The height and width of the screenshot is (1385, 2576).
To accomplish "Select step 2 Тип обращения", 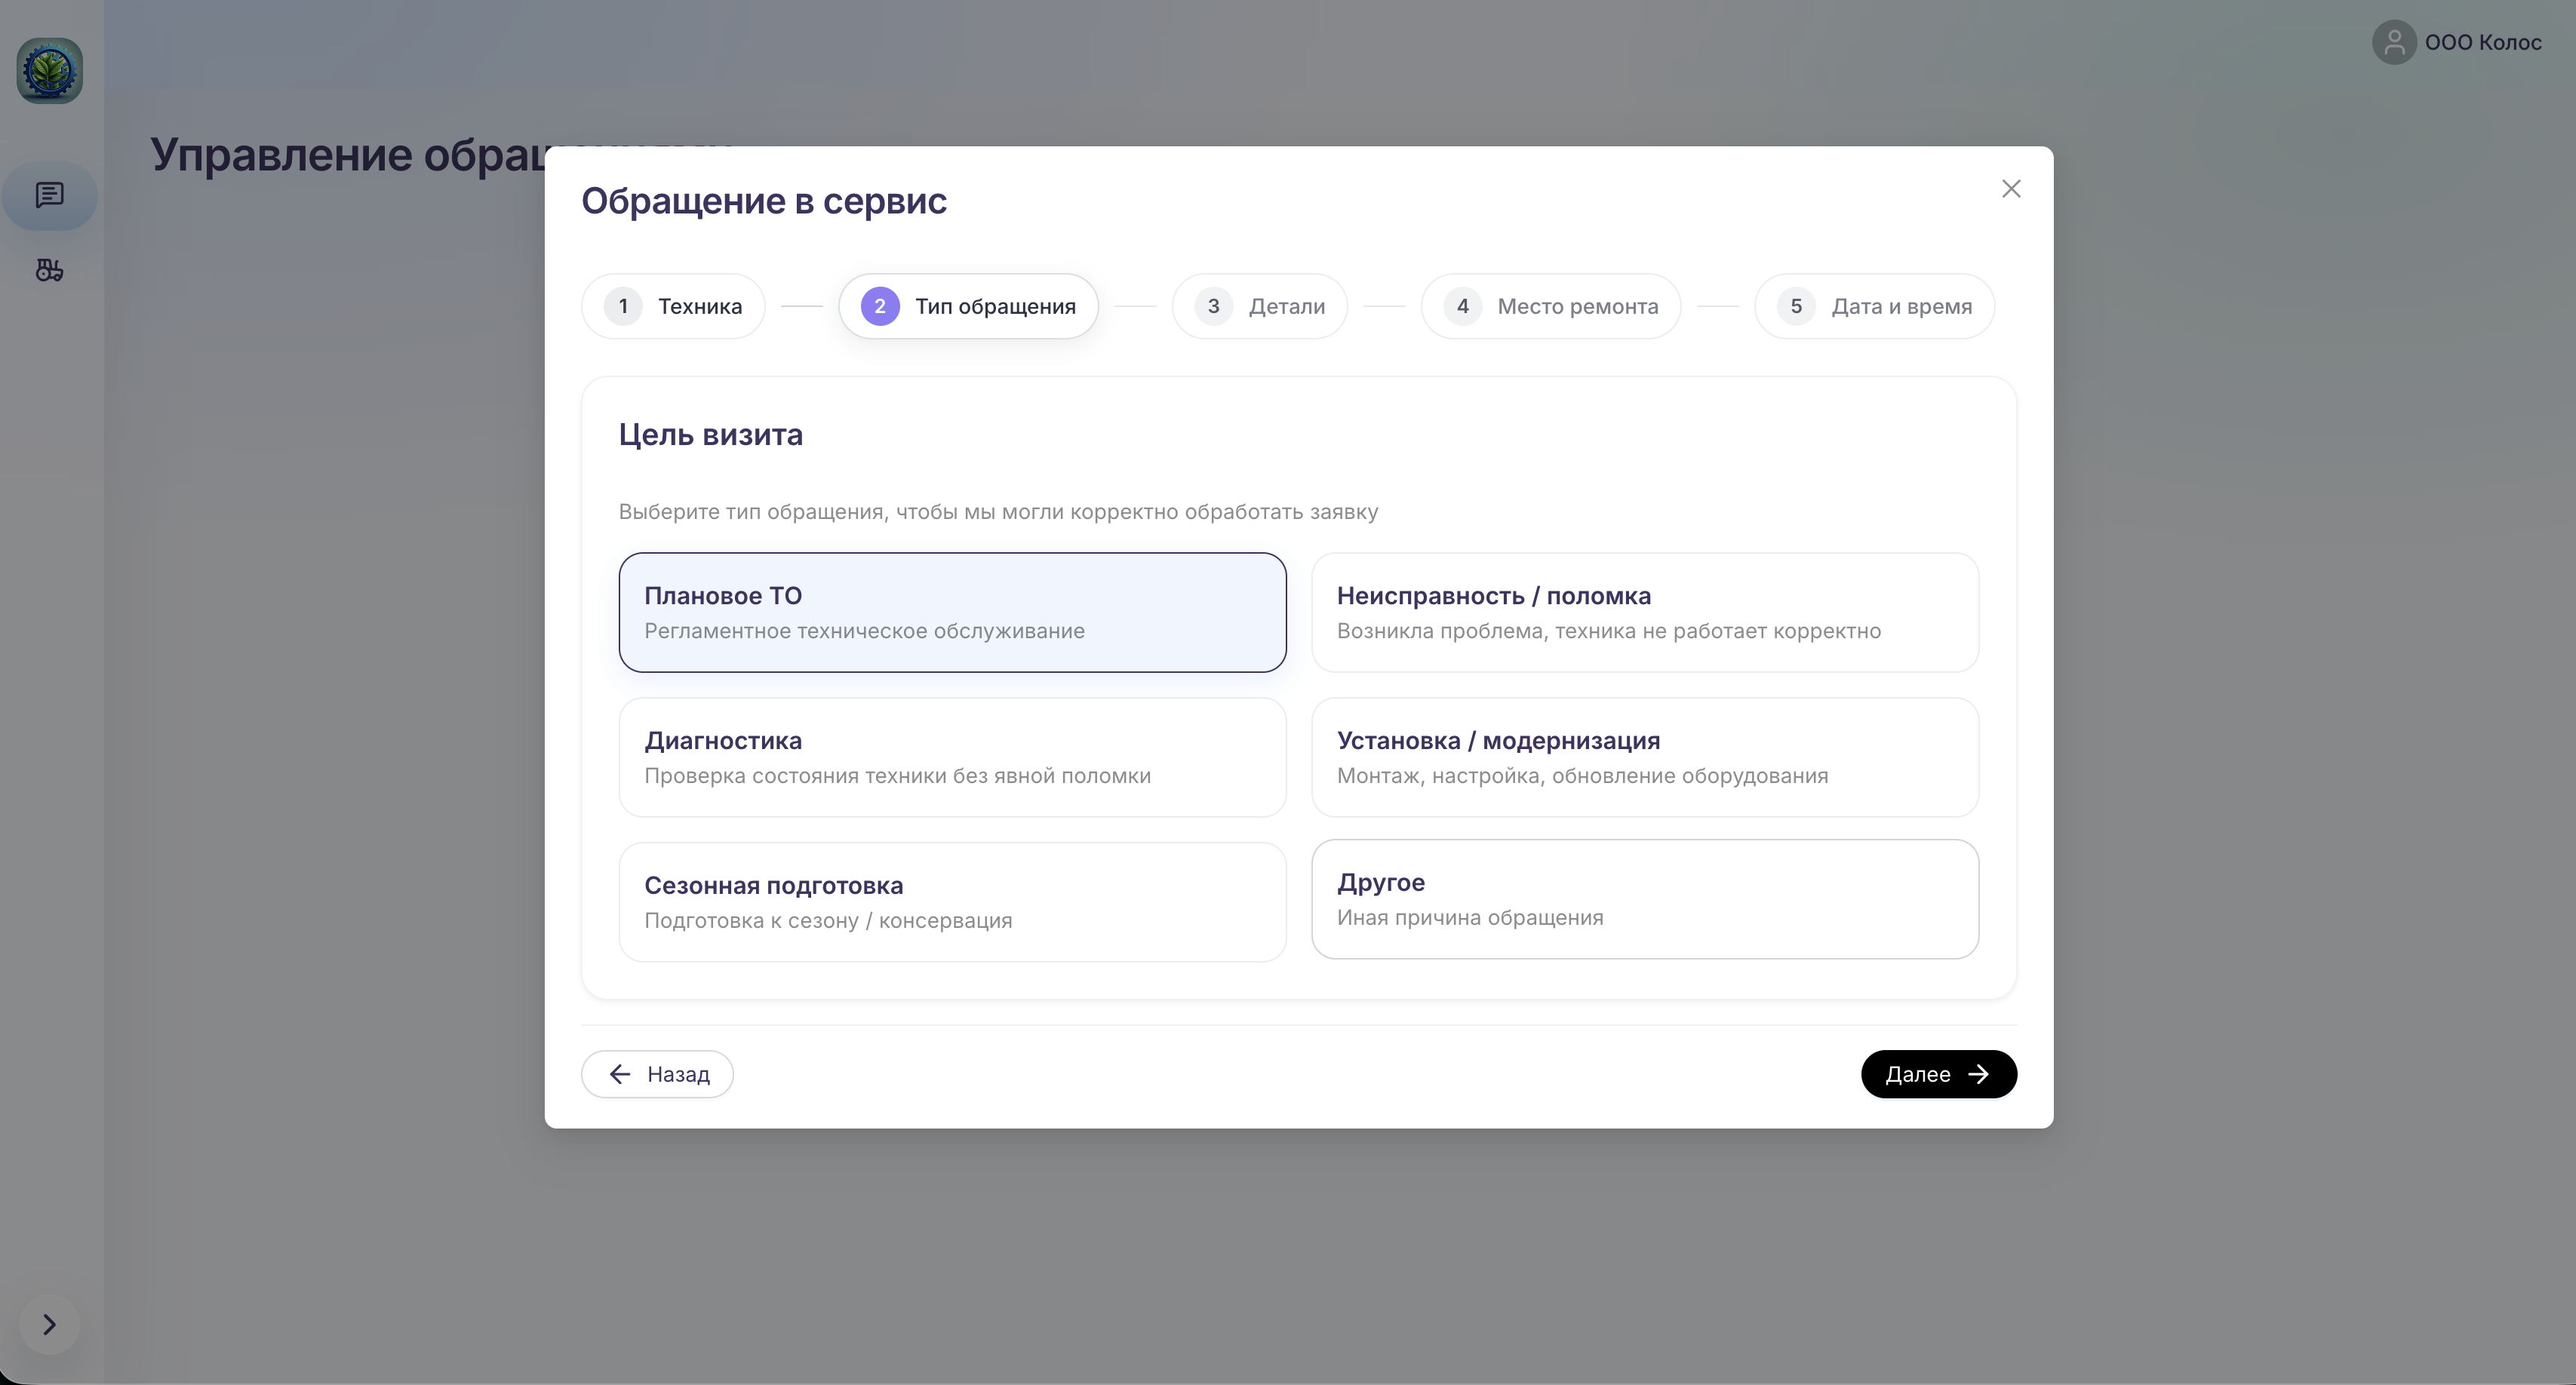I will coord(968,306).
